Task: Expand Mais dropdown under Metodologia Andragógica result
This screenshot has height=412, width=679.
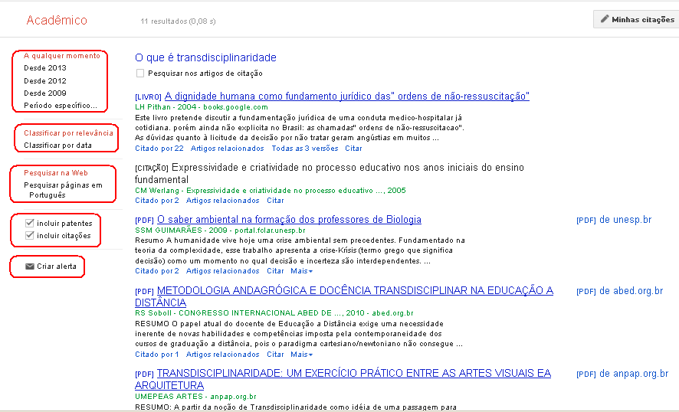Action: pos(301,355)
